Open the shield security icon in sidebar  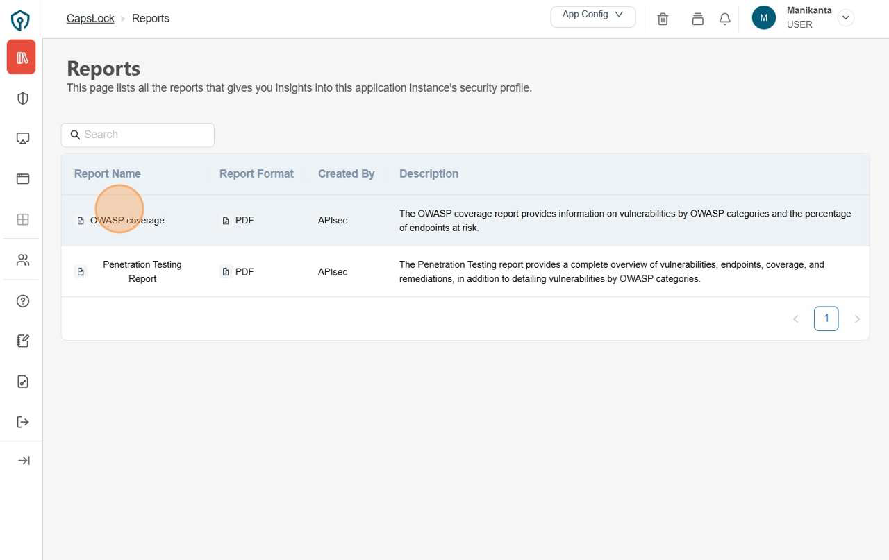[x=23, y=99]
